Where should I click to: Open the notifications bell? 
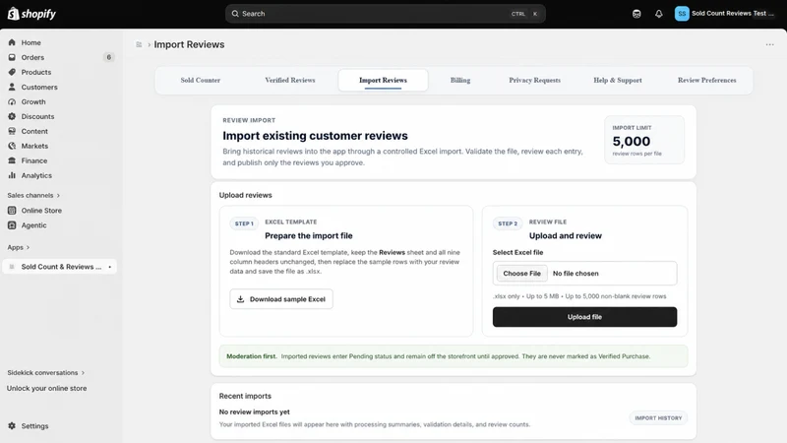(x=658, y=14)
